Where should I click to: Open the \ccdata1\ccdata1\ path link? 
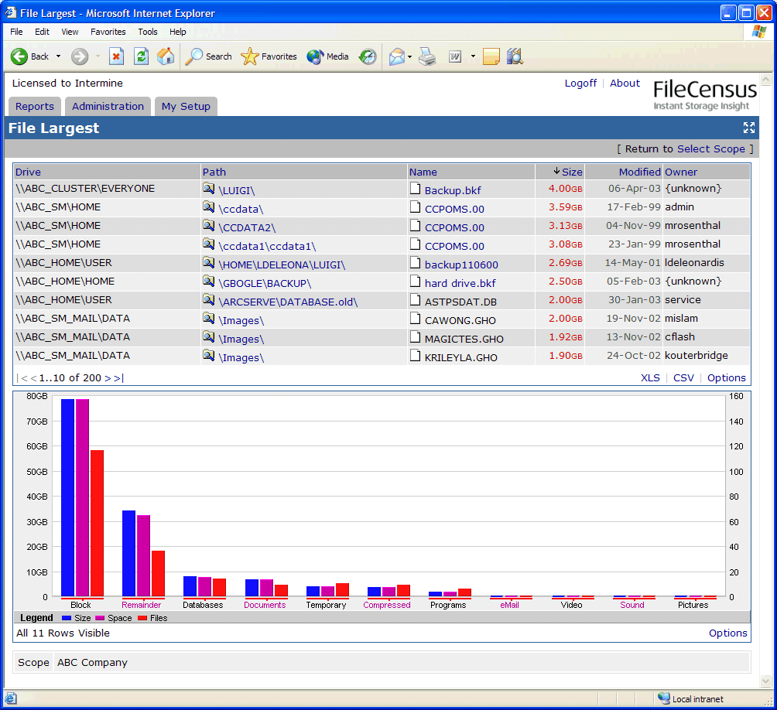tap(267, 246)
